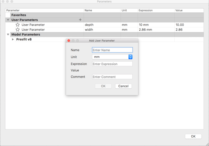Image resolution: width=209 pixels, height=146 pixels.
Task: Focus the Enter Expression field
Action: pyautogui.click(x=112, y=64)
